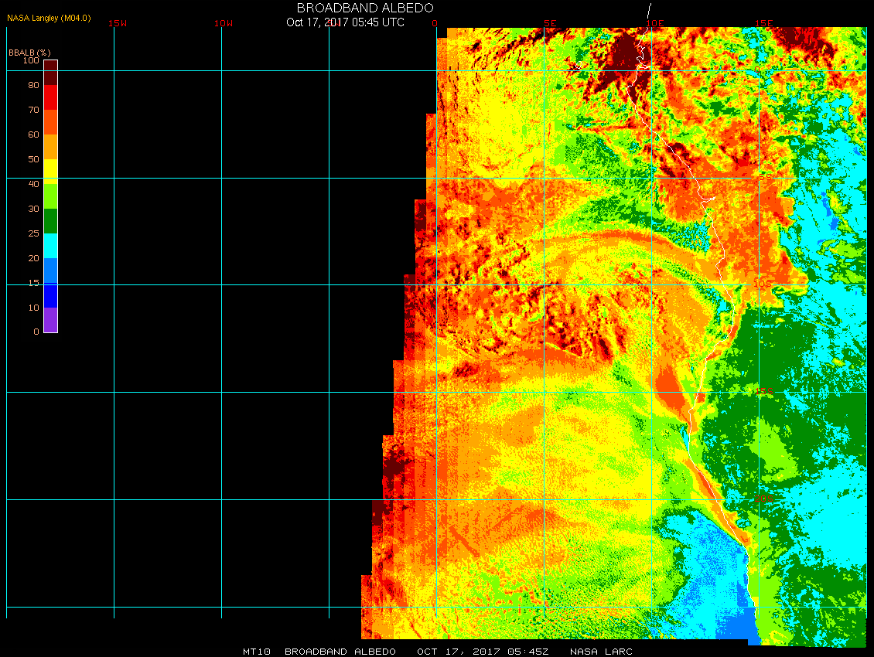Click the 5E longitude label
Screen dimensions: 874x657
tap(550, 23)
